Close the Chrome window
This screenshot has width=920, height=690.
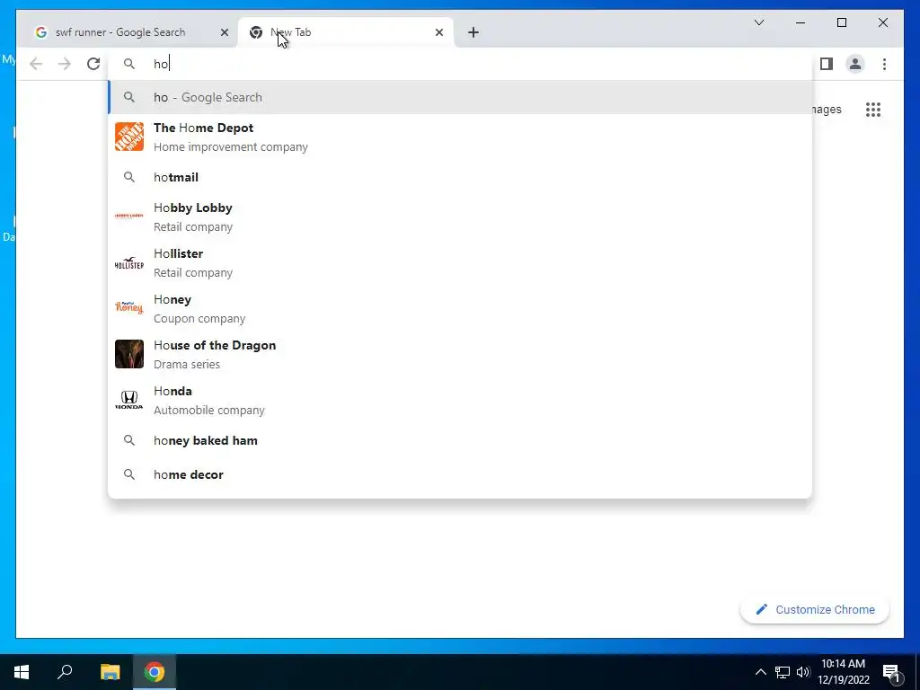pos(882,22)
